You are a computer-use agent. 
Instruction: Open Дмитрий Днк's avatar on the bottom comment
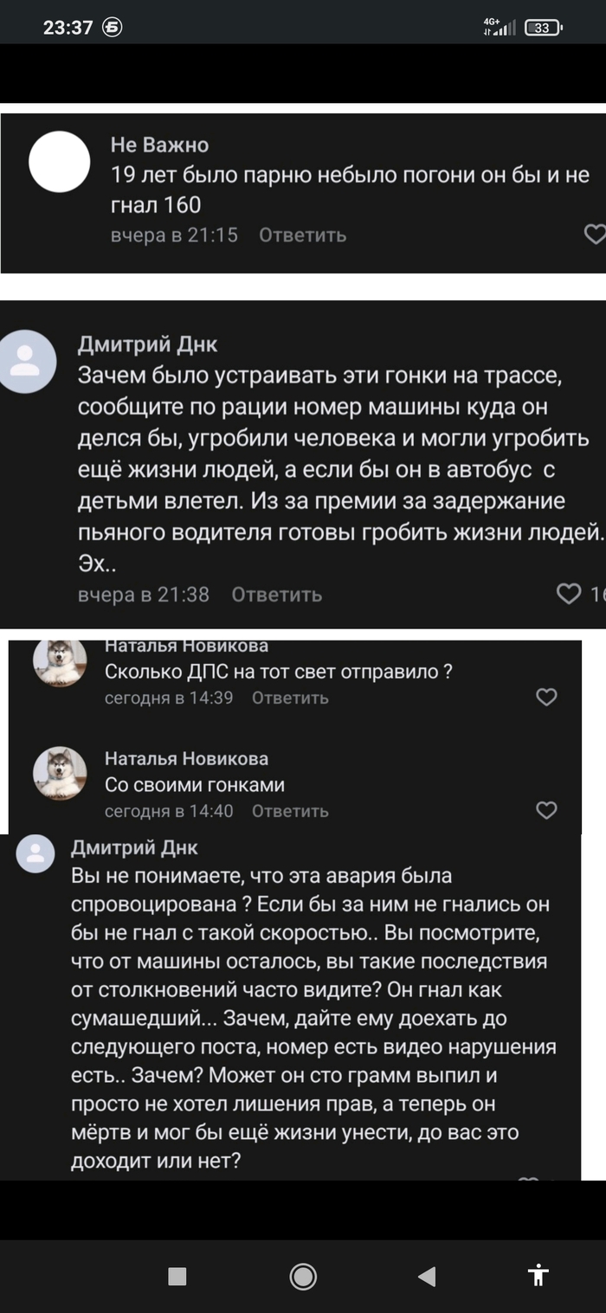35,854
